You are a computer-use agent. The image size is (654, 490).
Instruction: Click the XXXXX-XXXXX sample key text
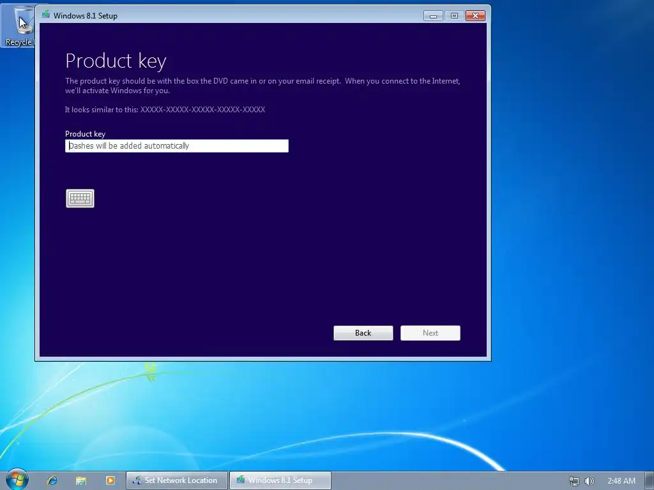pos(202,110)
